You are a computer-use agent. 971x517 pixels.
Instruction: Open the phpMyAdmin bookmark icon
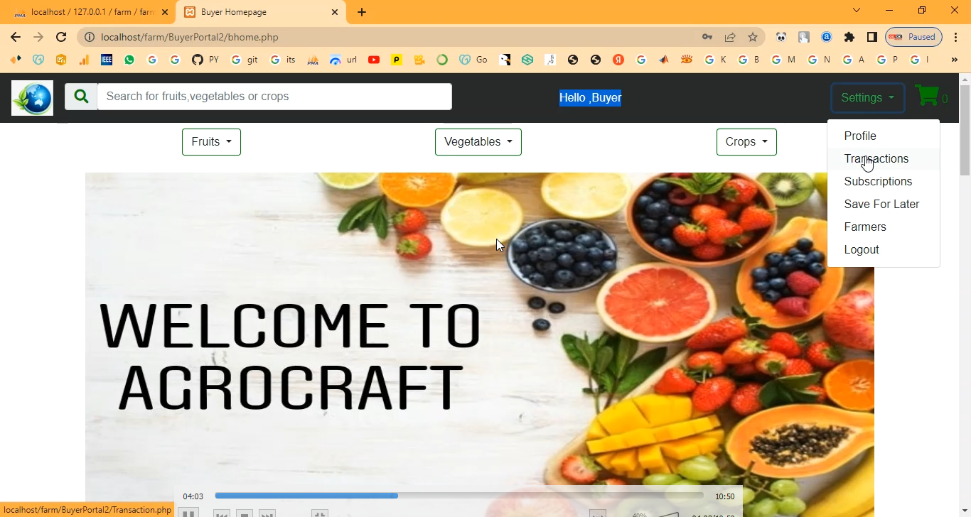click(x=313, y=60)
